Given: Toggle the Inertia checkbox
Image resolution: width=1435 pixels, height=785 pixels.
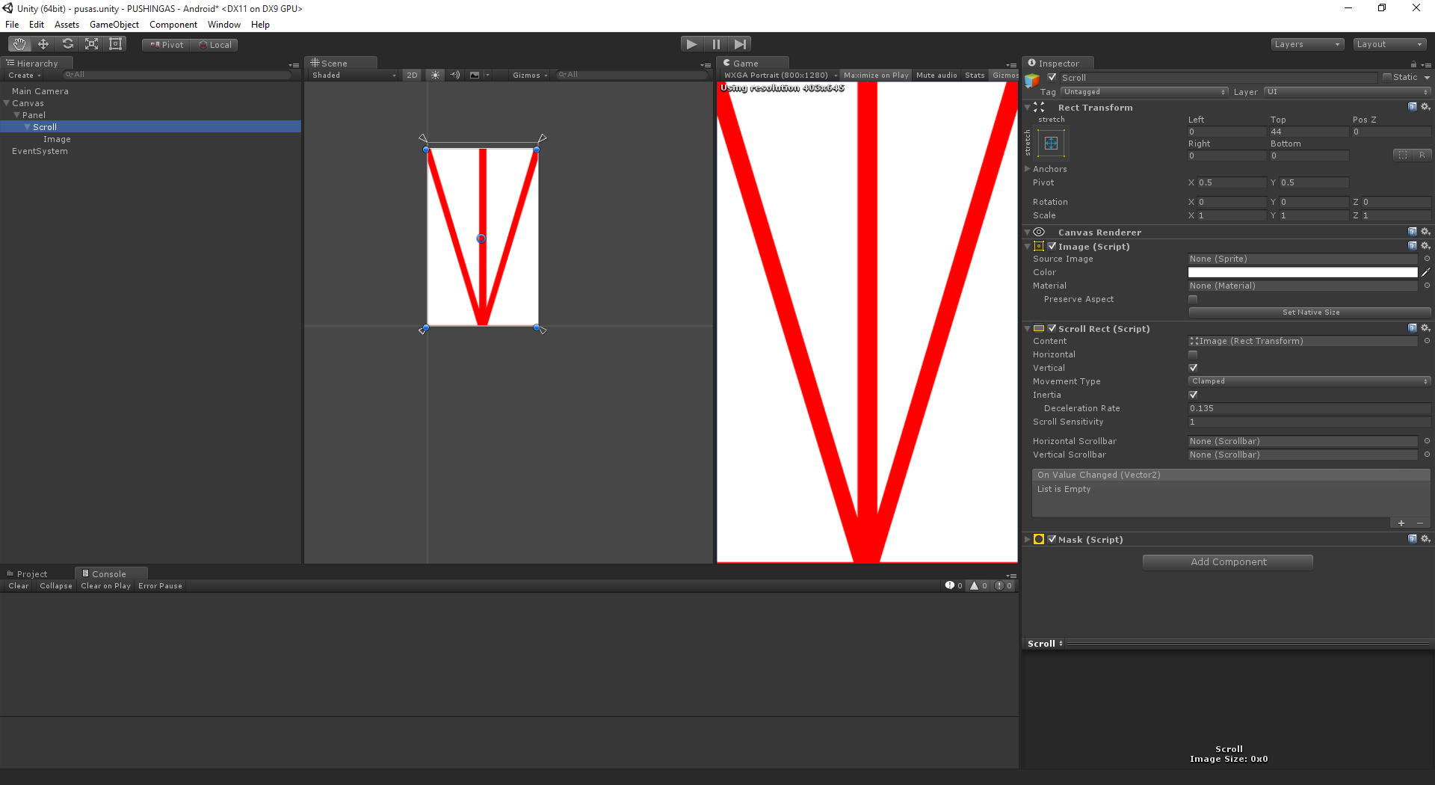Looking at the screenshot, I should coord(1193,395).
